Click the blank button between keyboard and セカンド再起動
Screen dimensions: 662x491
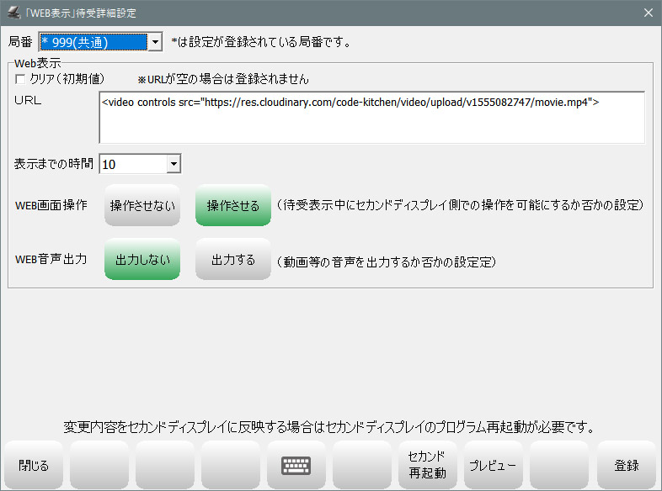[x=361, y=465]
